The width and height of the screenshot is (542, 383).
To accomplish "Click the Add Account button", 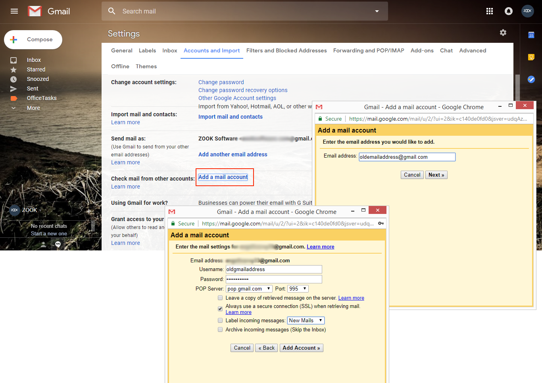I will tap(301, 348).
